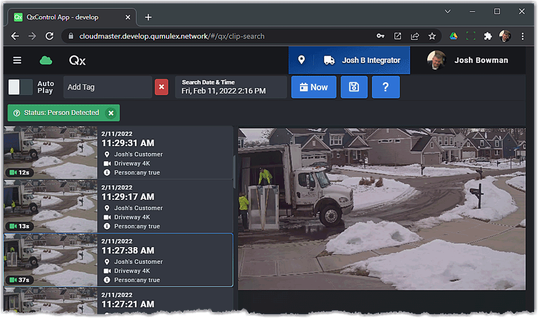
Task: Click the Now button
Action: (314, 87)
